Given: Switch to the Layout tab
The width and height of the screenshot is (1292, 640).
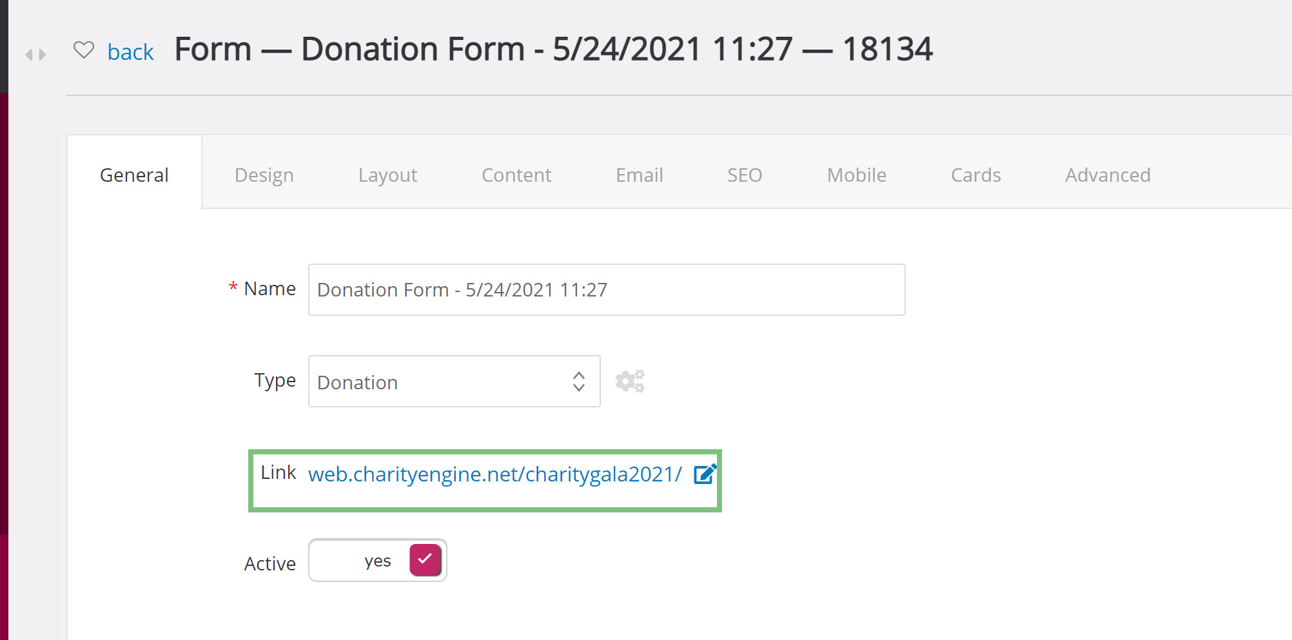Looking at the screenshot, I should [387, 175].
